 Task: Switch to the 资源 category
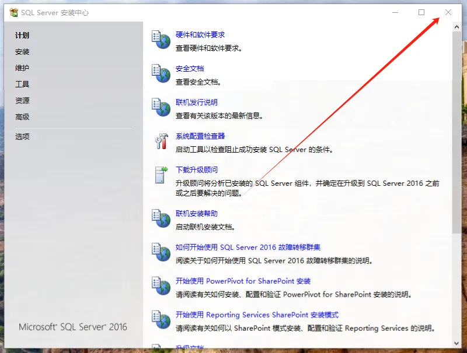22,101
